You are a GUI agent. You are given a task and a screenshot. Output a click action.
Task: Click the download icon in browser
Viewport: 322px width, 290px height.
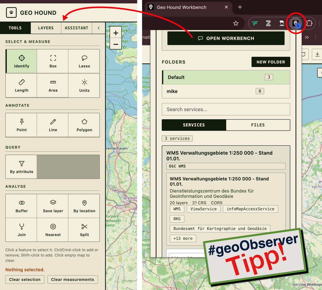point(317,54)
